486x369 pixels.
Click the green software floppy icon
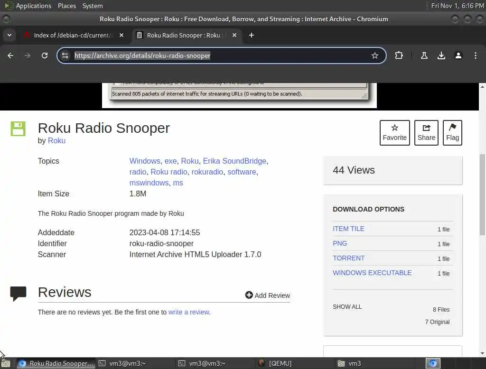pyautogui.click(x=18, y=129)
